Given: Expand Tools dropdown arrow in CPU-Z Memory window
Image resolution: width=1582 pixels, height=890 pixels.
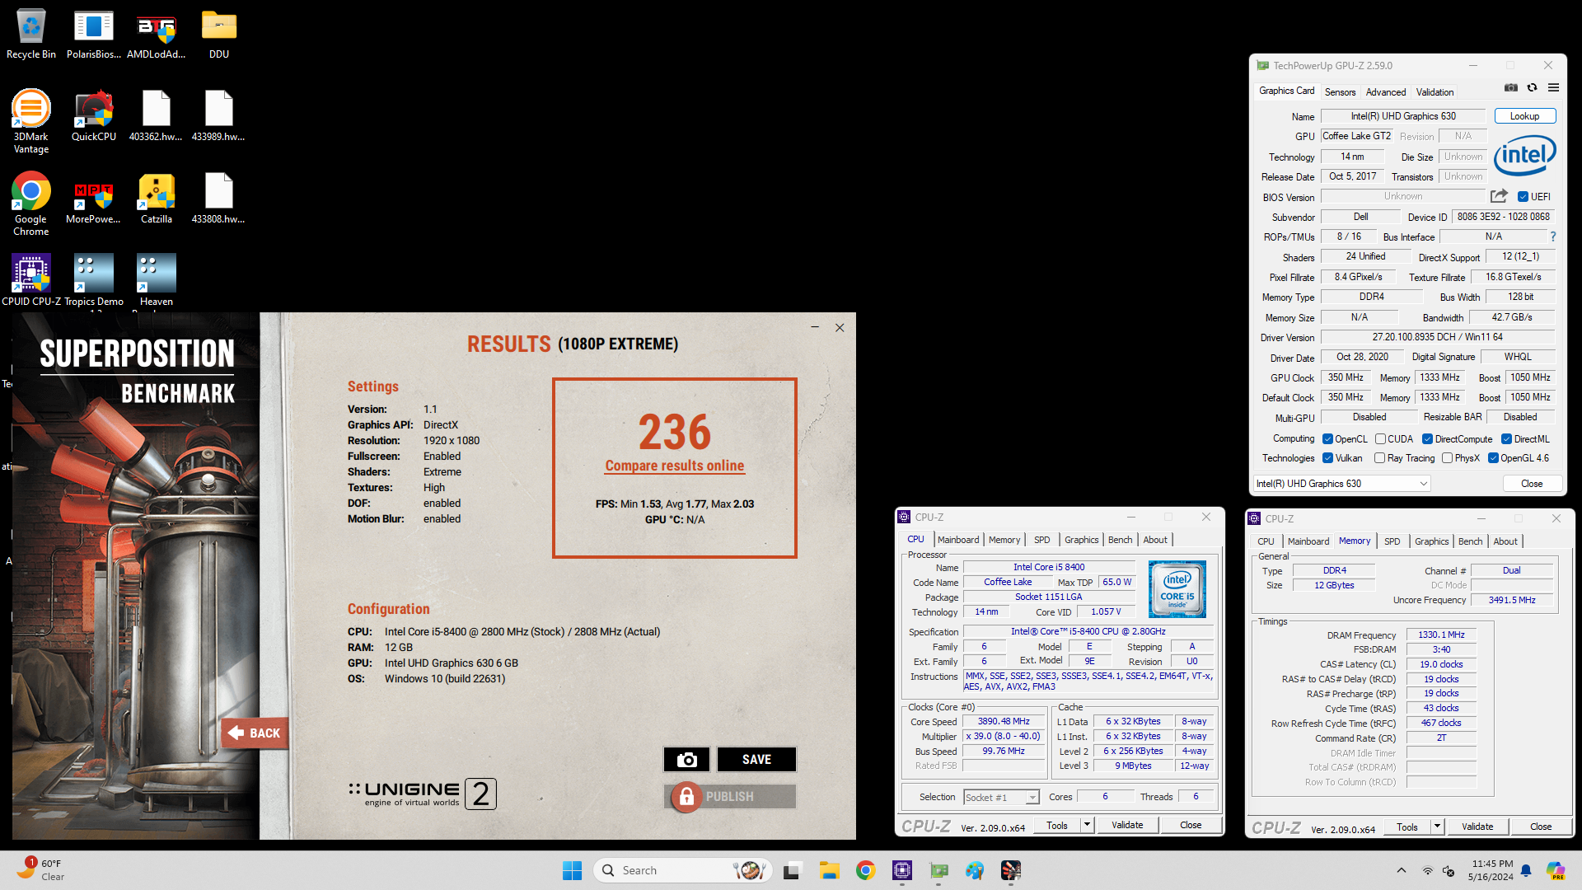Looking at the screenshot, I should pos(1437,827).
